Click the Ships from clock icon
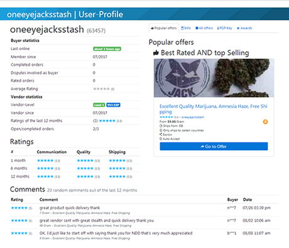The height and width of the screenshot is (248, 289). coord(161,126)
